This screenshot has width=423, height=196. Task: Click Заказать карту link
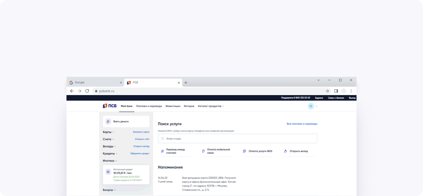pyautogui.click(x=141, y=132)
